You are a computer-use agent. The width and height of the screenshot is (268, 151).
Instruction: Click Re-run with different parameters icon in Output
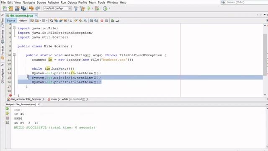(x=8, y=113)
